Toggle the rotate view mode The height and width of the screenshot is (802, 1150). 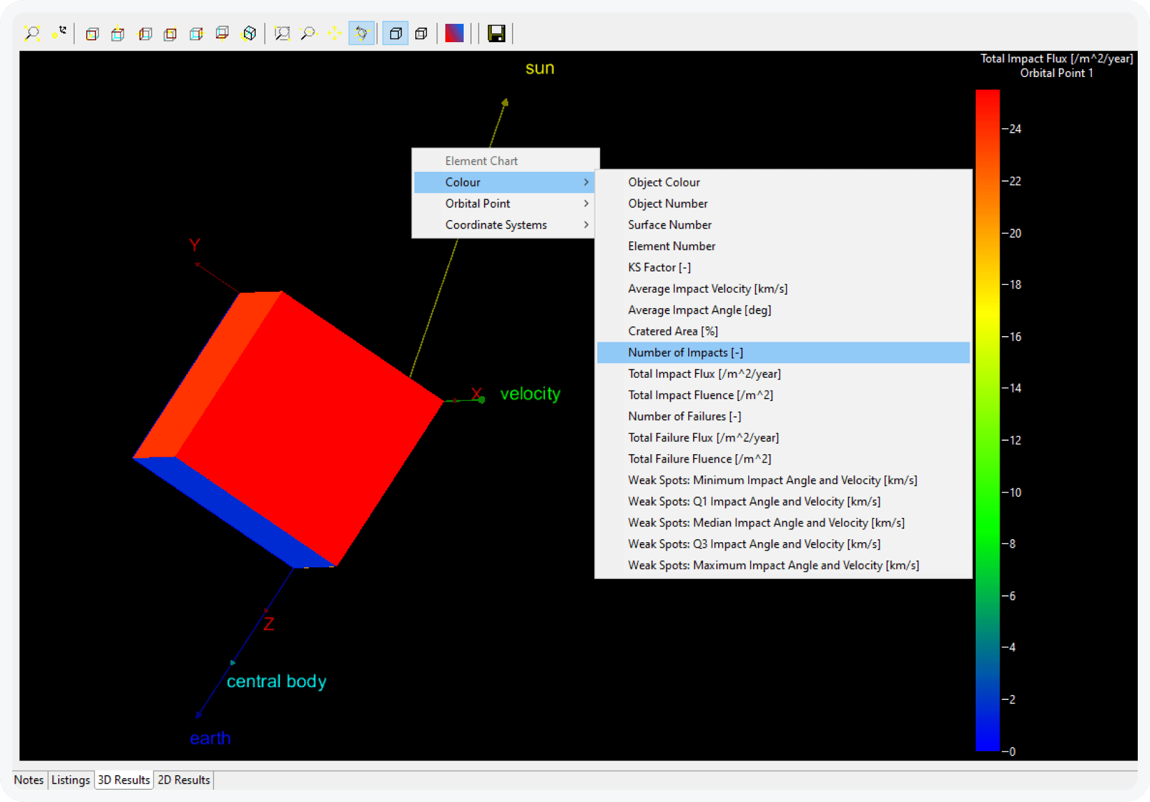[362, 34]
